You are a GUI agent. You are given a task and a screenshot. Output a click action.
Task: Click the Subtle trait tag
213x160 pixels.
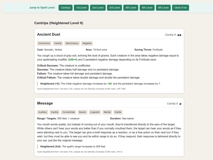(x=118, y=112)
